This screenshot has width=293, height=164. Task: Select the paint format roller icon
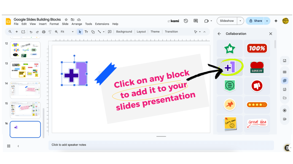point(50,32)
